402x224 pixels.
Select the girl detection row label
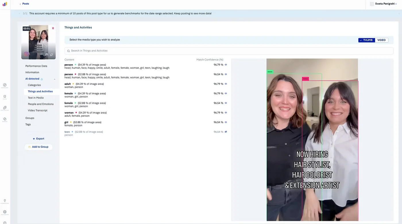point(66,122)
